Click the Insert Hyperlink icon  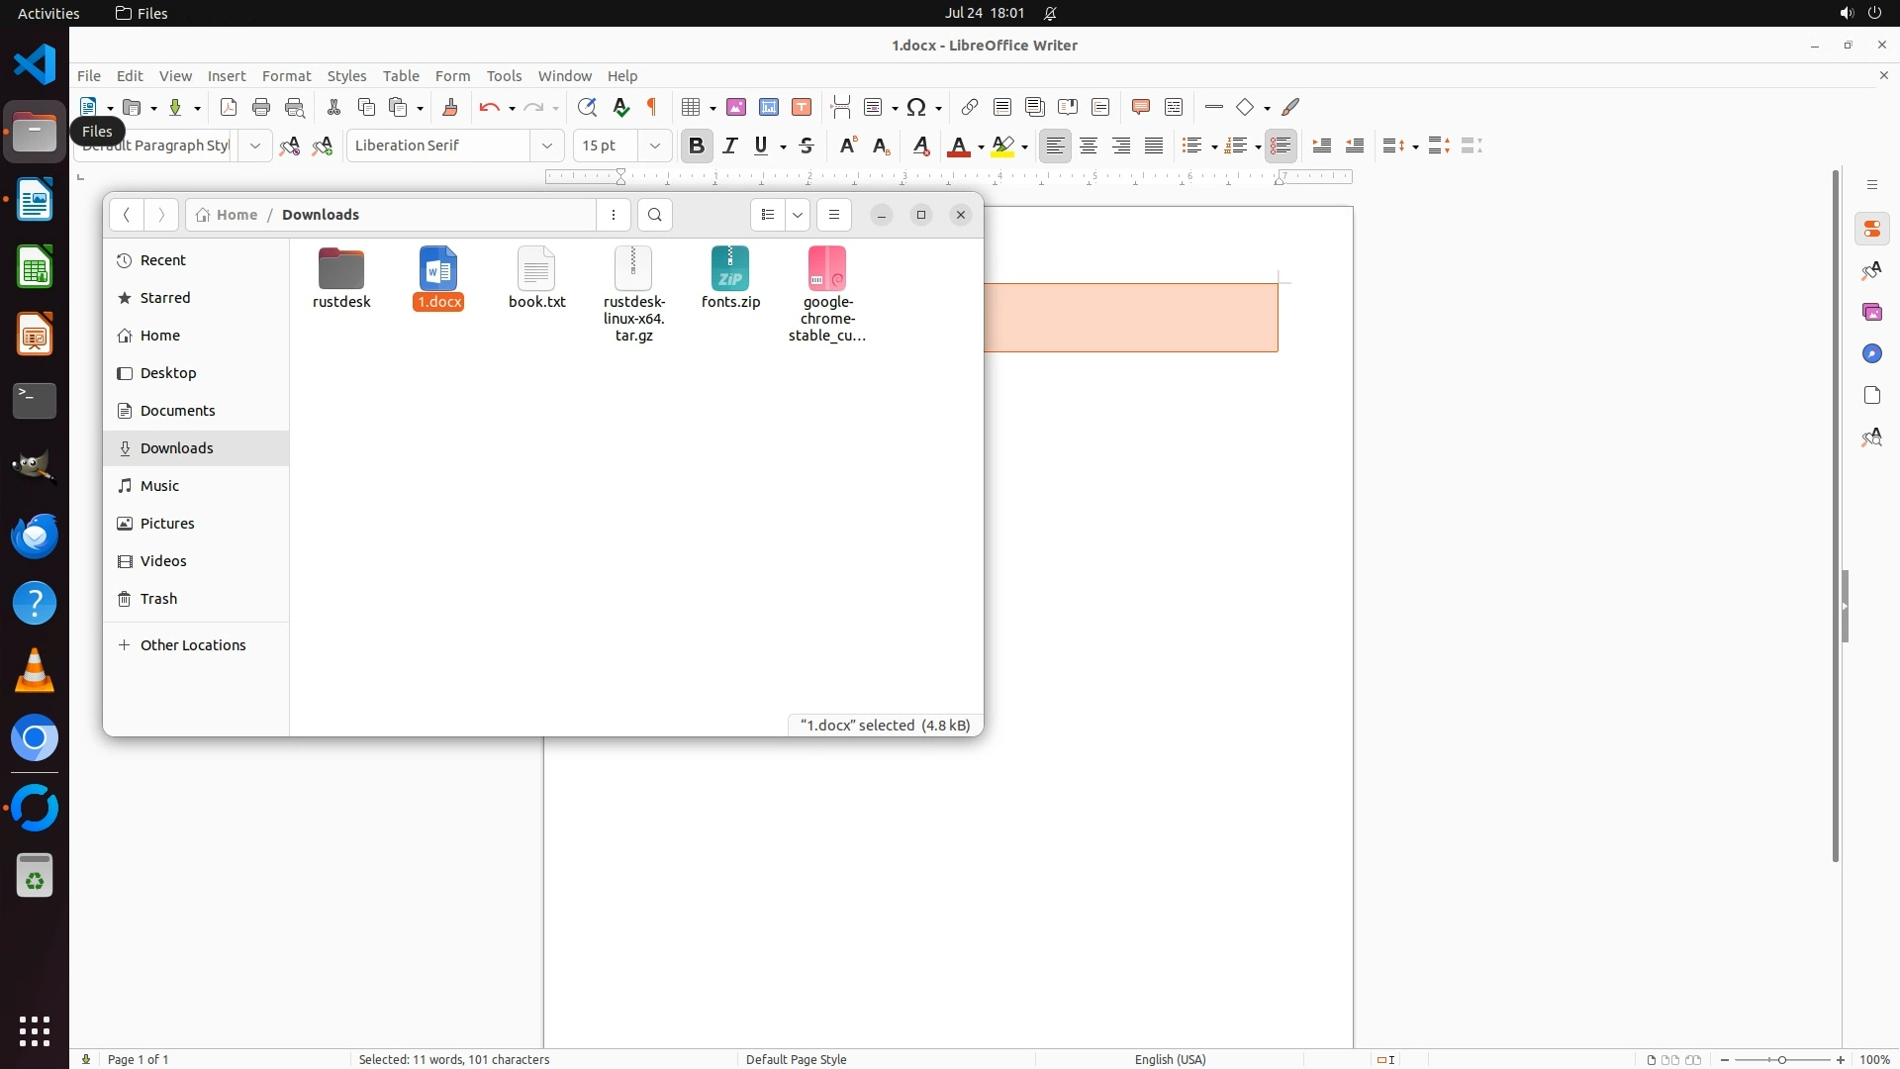[x=970, y=107]
